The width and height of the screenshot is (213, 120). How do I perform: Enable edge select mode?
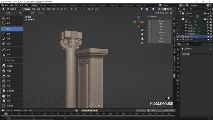pyautogui.click(x=26, y=9)
